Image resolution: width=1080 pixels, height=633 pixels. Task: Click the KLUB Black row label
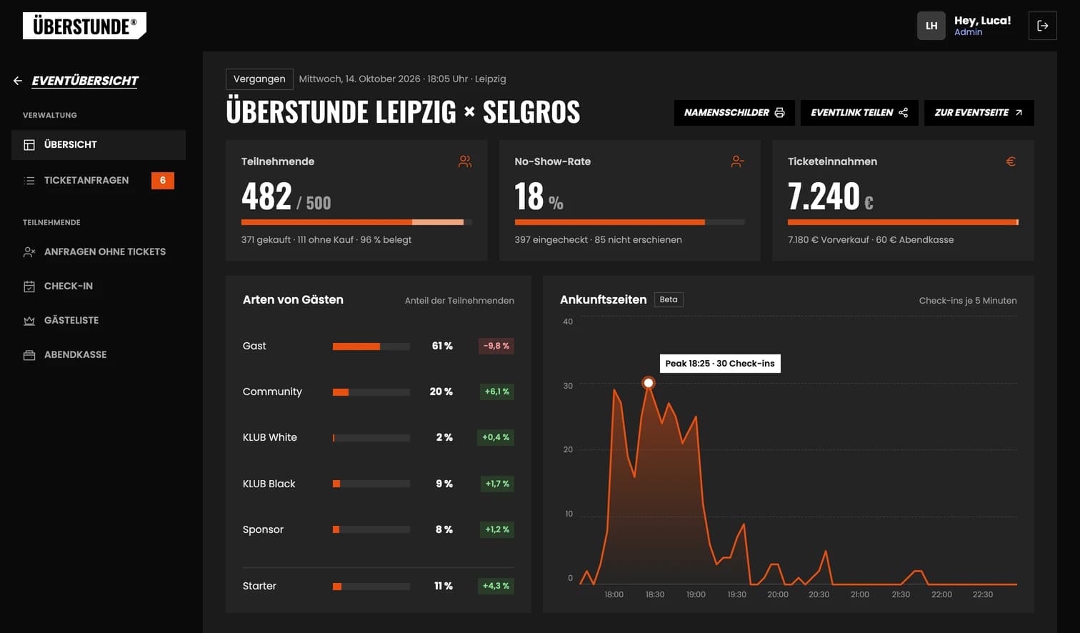coord(269,484)
